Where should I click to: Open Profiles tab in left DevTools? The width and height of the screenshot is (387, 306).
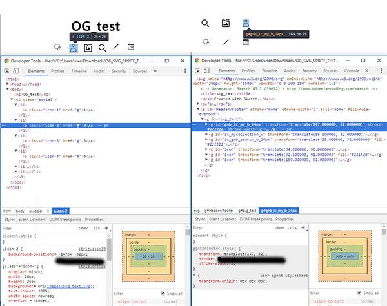pos(58,71)
